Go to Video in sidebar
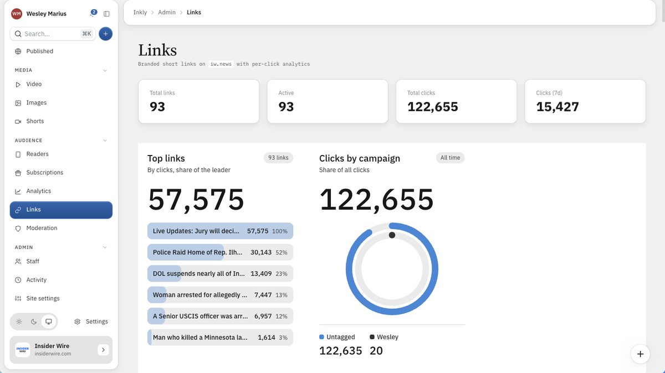Screen dimensions: 665x373 (x=61, y=85)
